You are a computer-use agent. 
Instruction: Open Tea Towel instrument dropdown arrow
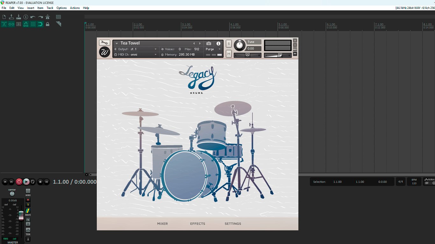coord(117,44)
